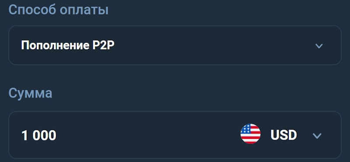Select the stars-and-stripes round flag
350x162 pixels.
[250, 134]
